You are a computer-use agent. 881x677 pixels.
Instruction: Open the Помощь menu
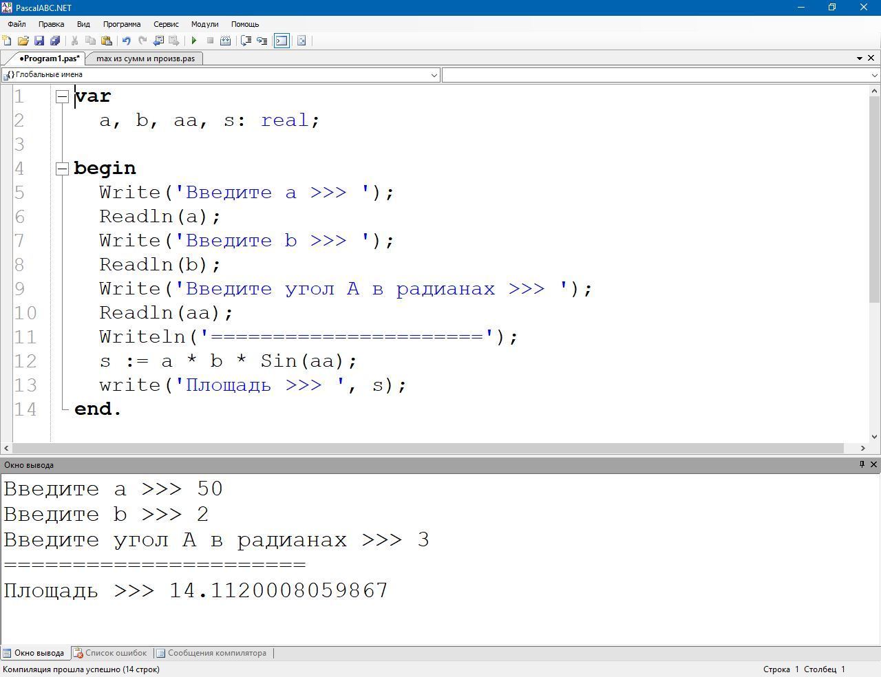click(x=245, y=24)
